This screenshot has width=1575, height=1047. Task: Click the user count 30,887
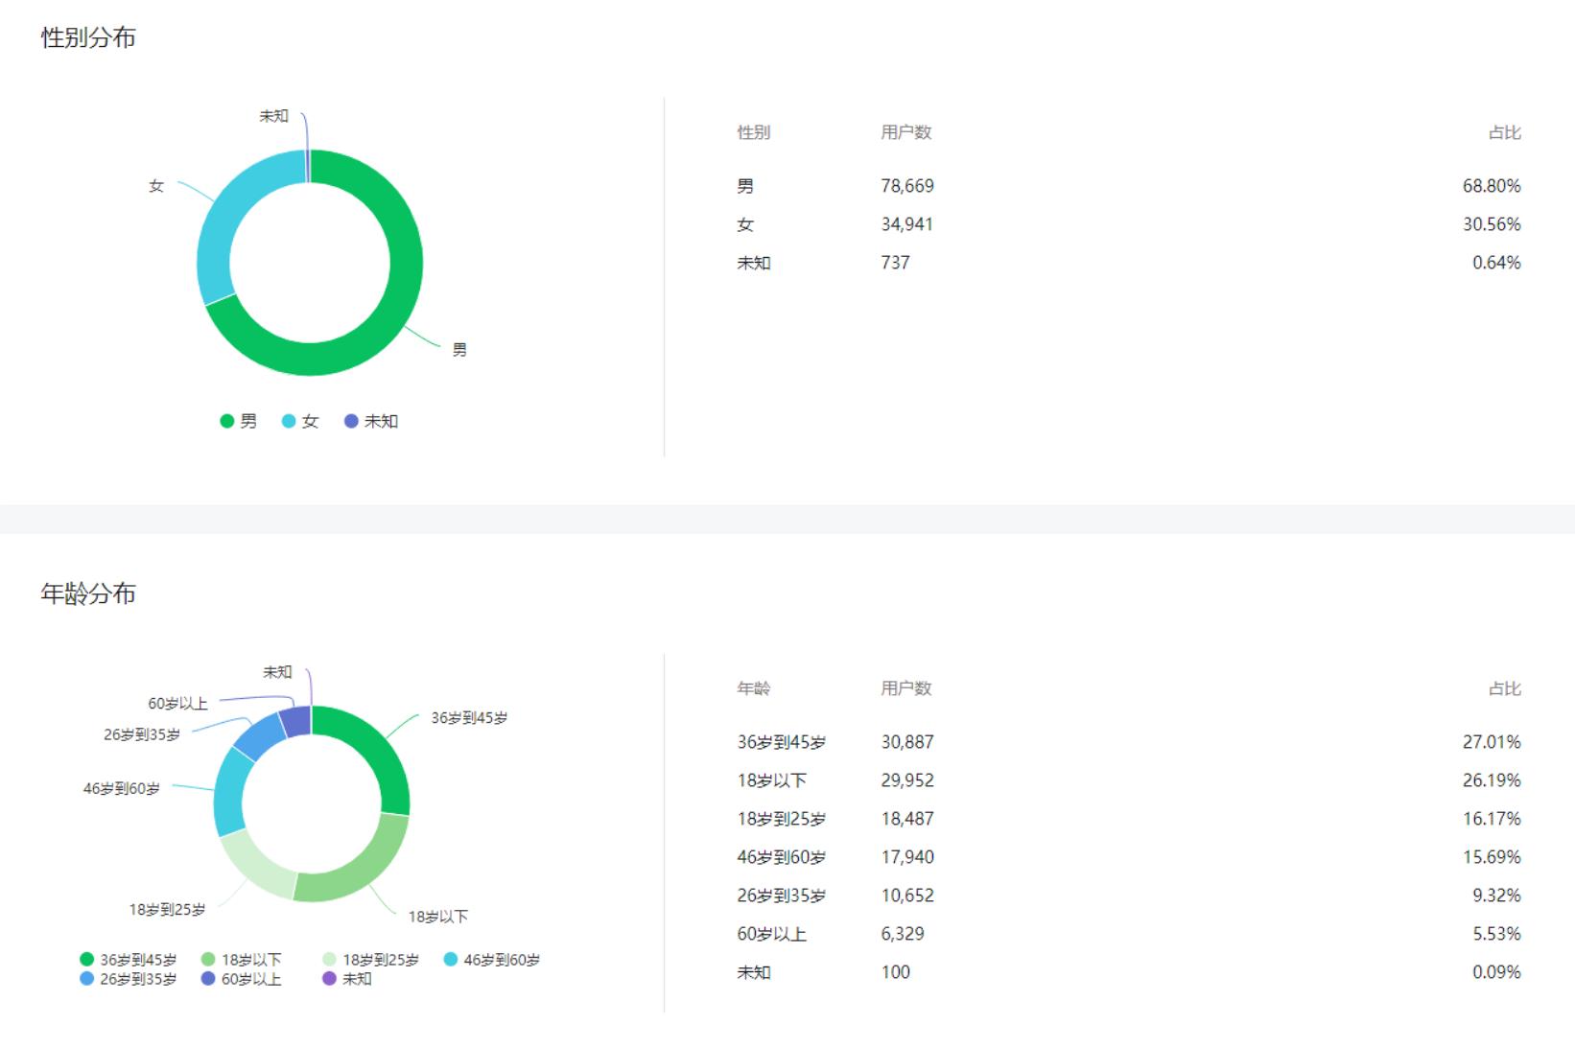pyautogui.click(x=907, y=742)
